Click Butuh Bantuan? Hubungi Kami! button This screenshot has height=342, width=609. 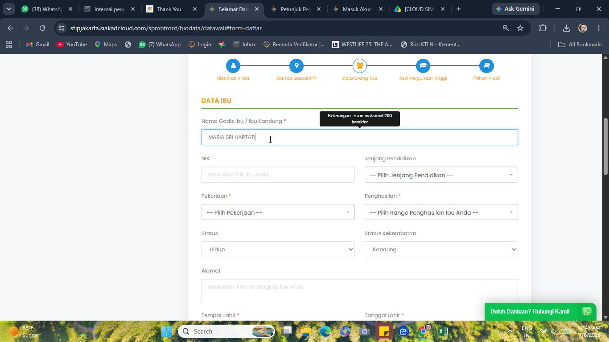click(x=540, y=312)
